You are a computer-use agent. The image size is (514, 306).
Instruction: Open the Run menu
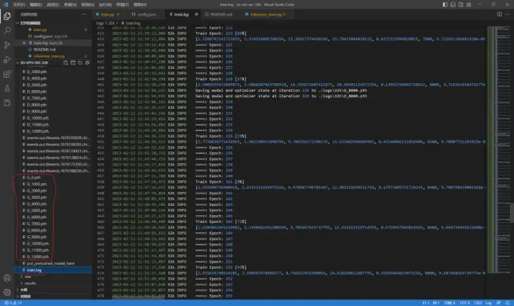coord(105,5)
